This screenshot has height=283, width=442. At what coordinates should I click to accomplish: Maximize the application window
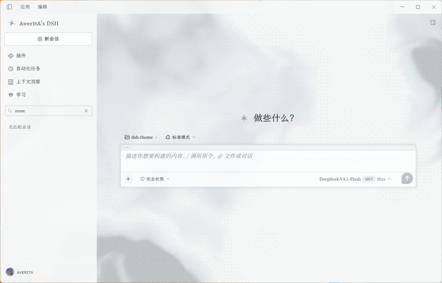point(418,7)
